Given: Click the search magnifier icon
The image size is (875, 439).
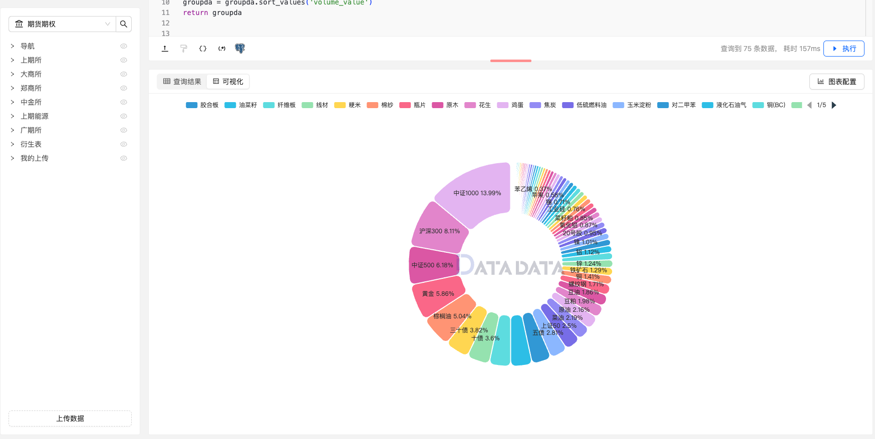Looking at the screenshot, I should (124, 24).
